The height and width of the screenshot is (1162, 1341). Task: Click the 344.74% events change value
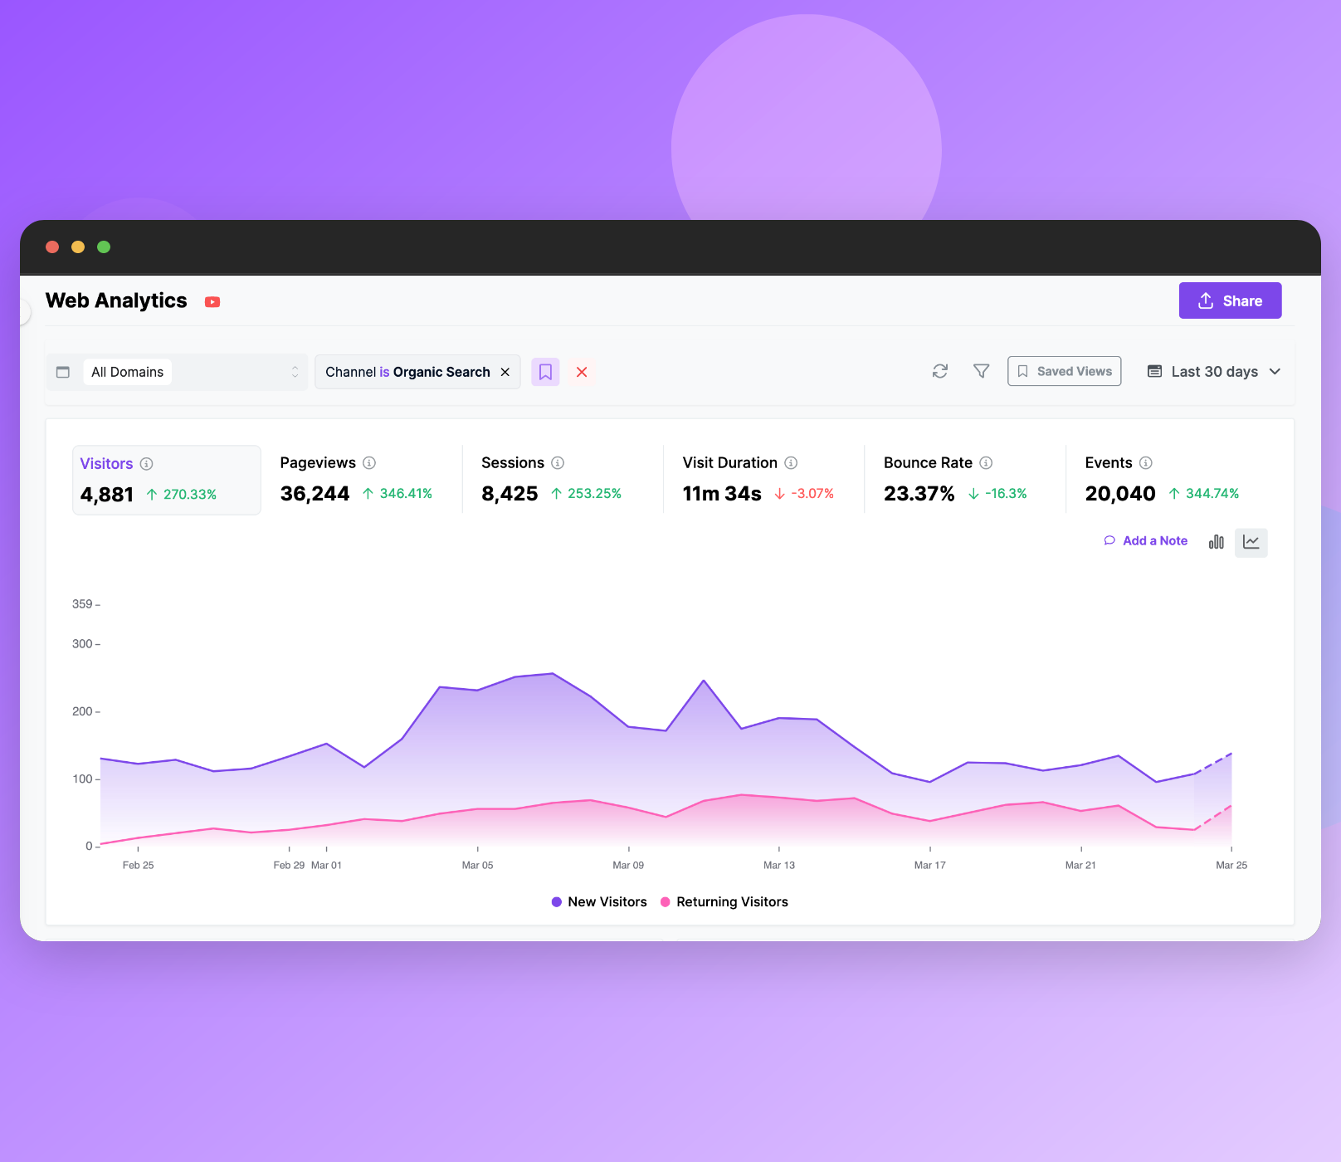pyautogui.click(x=1212, y=494)
